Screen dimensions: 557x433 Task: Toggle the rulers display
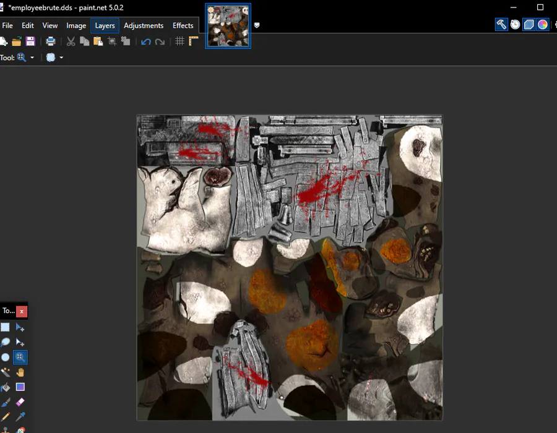tap(194, 41)
